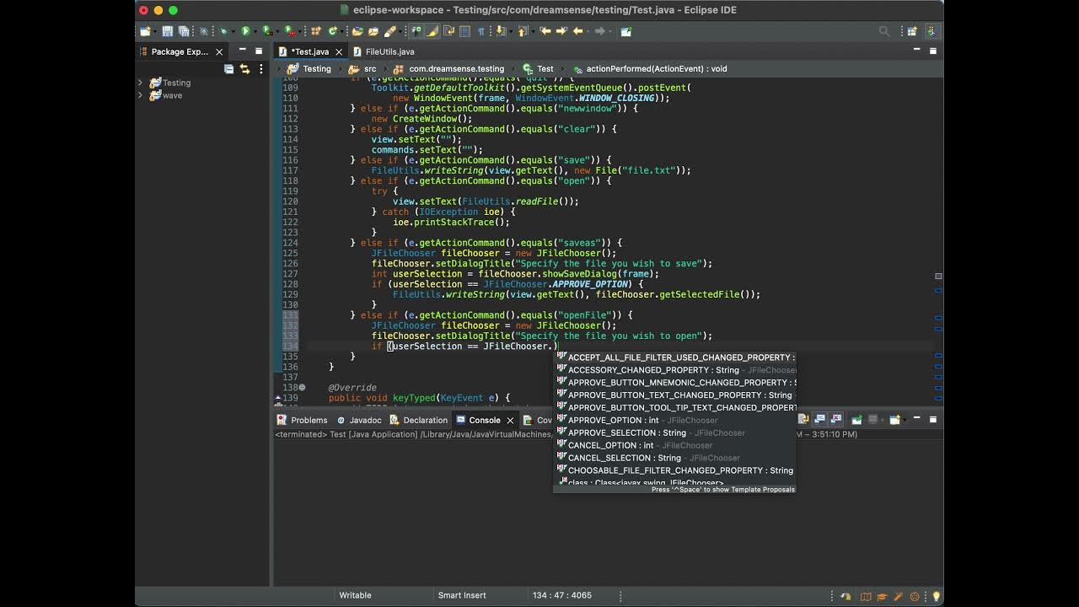Image resolution: width=1079 pixels, height=607 pixels.
Task: Click the Next Annotation arrow icon
Action: (501, 31)
